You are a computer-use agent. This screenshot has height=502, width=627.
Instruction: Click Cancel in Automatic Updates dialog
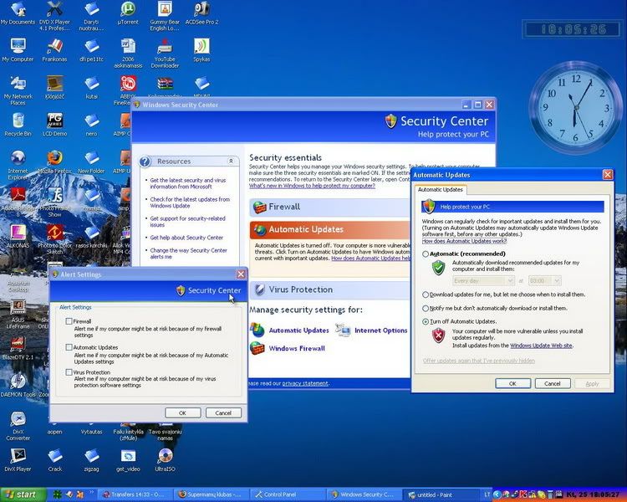[x=553, y=383]
